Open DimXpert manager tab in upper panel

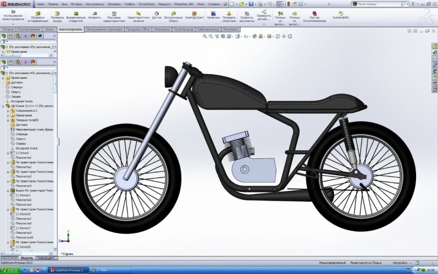pyautogui.click(x=25, y=36)
